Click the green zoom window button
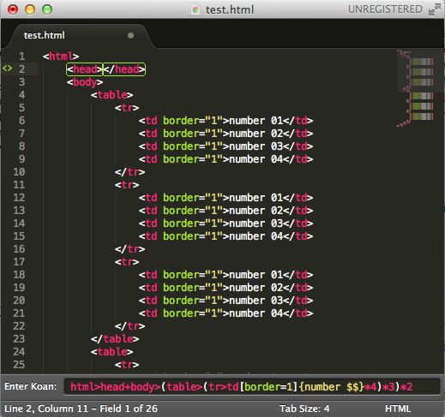Image resolution: width=445 pixels, height=417 pixels. pyautogui.click(x=47, y=9)
